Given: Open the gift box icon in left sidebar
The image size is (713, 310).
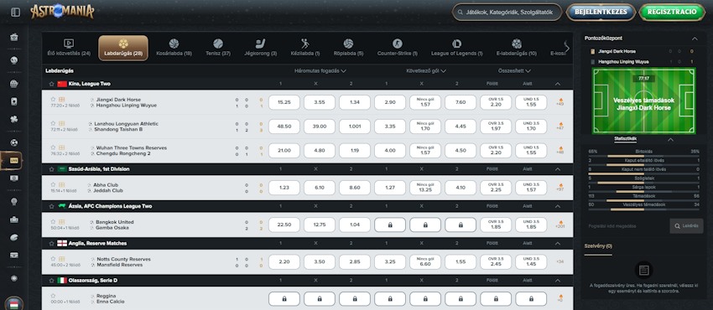Looking at the screenshot, I should tap(14, 37).
